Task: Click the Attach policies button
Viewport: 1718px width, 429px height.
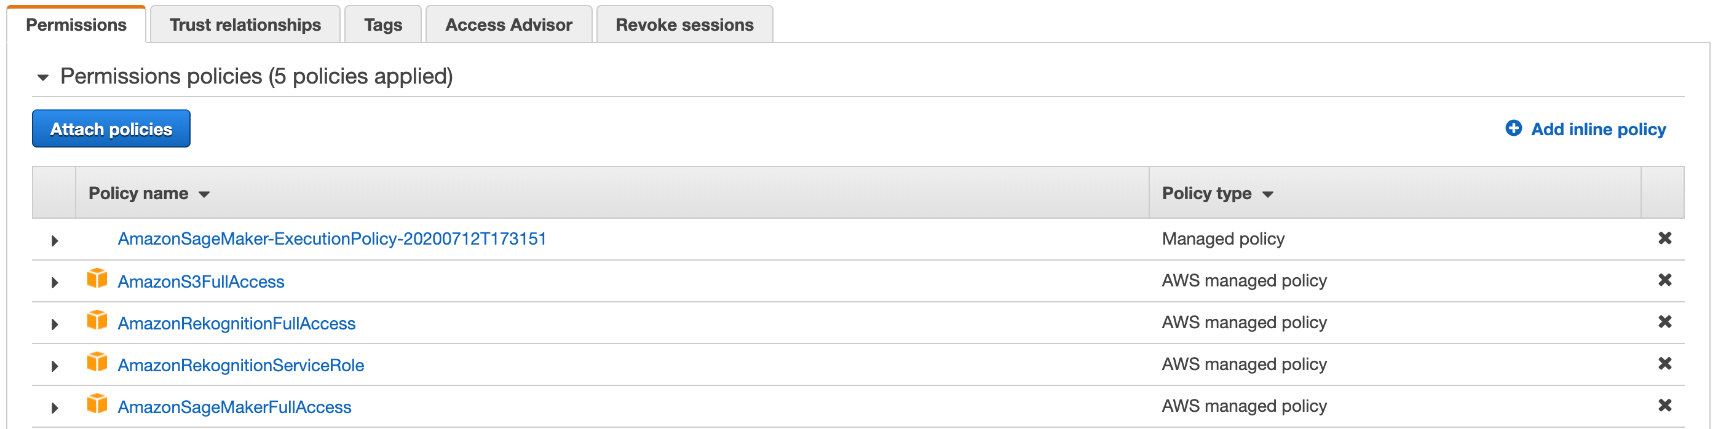Action: pyautogui.click(x=111, y=128)
